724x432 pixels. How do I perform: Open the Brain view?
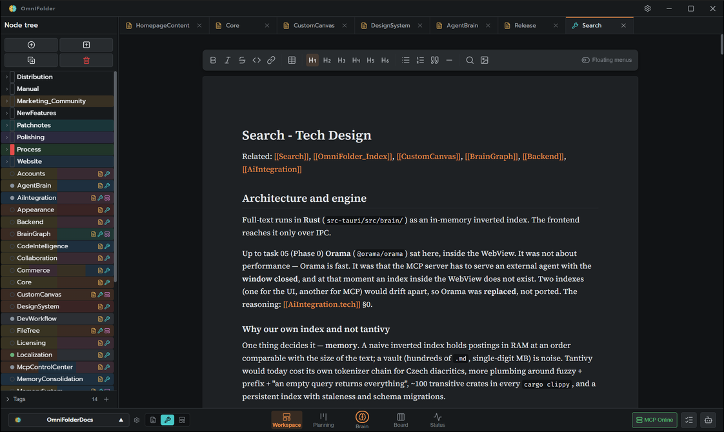click(362, 420)
